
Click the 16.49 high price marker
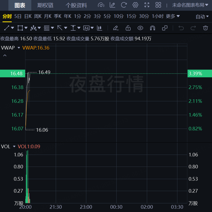point(44,72)
